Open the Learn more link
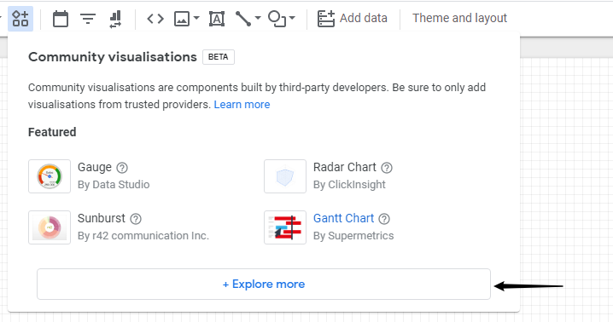Viewport: 613px width, 322px height. point(242,105)
